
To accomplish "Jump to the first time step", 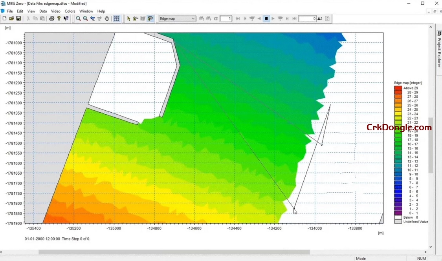I will [x=238, y=18].
